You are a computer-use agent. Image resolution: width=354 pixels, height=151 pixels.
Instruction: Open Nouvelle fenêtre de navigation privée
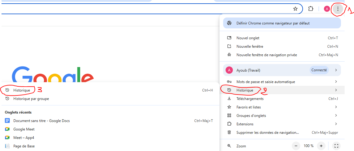[x=282, y=55]
